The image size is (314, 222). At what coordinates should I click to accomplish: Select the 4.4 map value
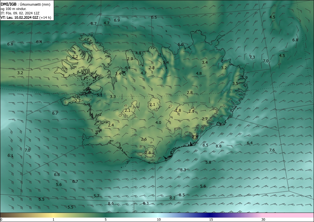click(127, 68)
